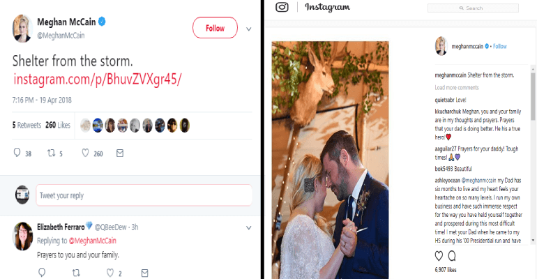Click the reply icon on Meghan's tweet
The height and width of the screenshot is (279, 537).
(x=17, y=153)
